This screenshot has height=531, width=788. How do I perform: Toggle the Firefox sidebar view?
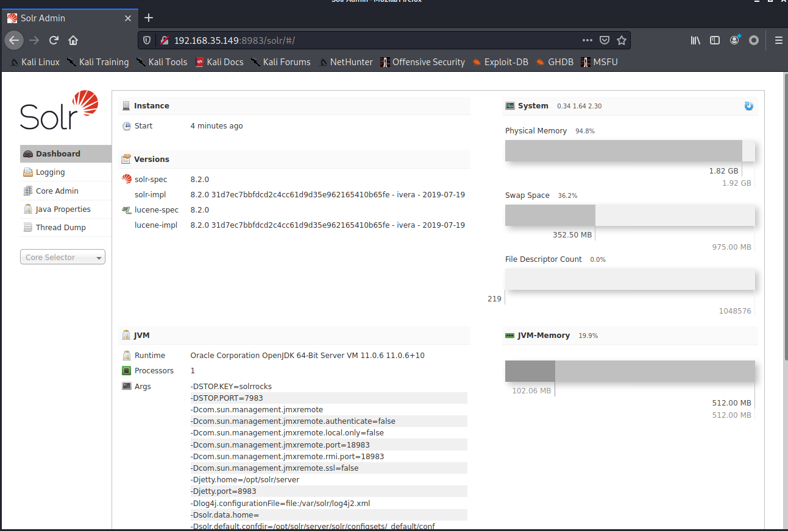click(715, 40)
